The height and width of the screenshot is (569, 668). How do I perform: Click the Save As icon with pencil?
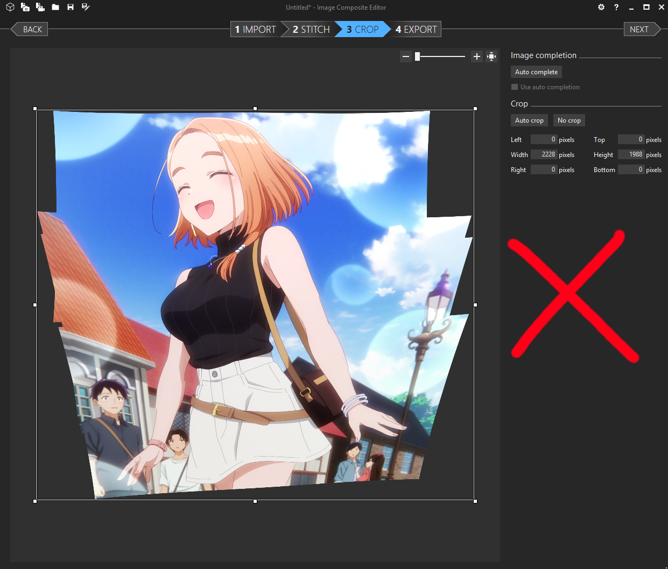point(86,7)
